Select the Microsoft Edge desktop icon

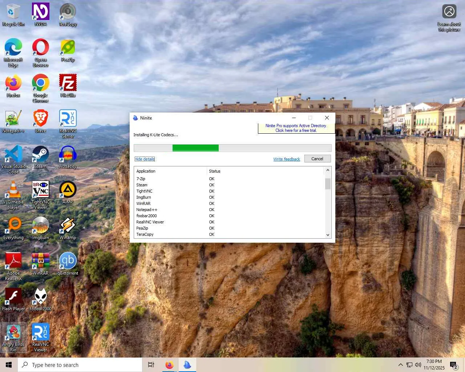13,53
